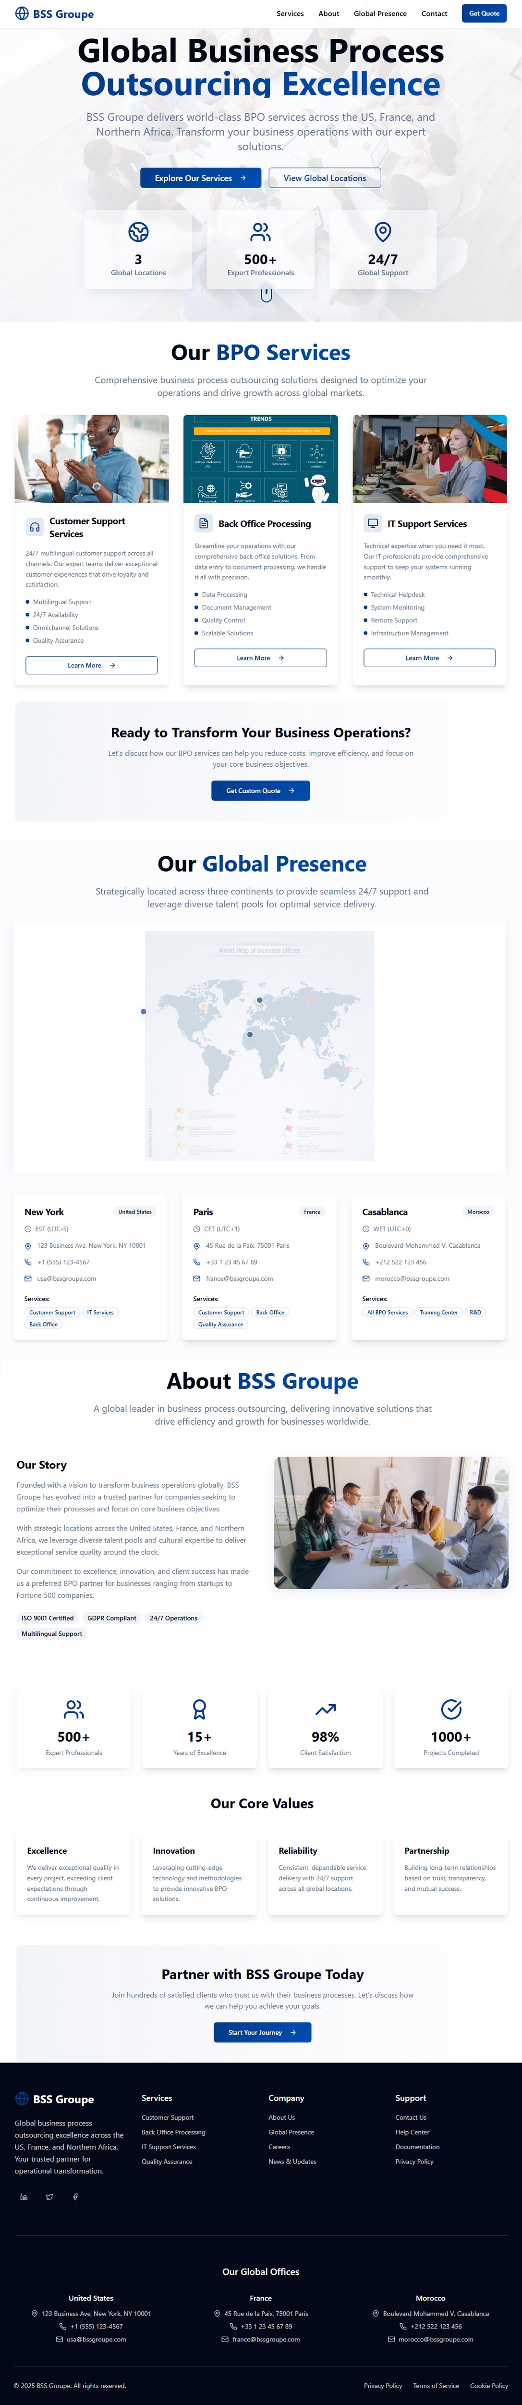This screenshot has height=2405, width=522.
Task: Click the pin icon beside 123 Business Ave in footer
Action: pyautogui.click(x=36, y=2314)
